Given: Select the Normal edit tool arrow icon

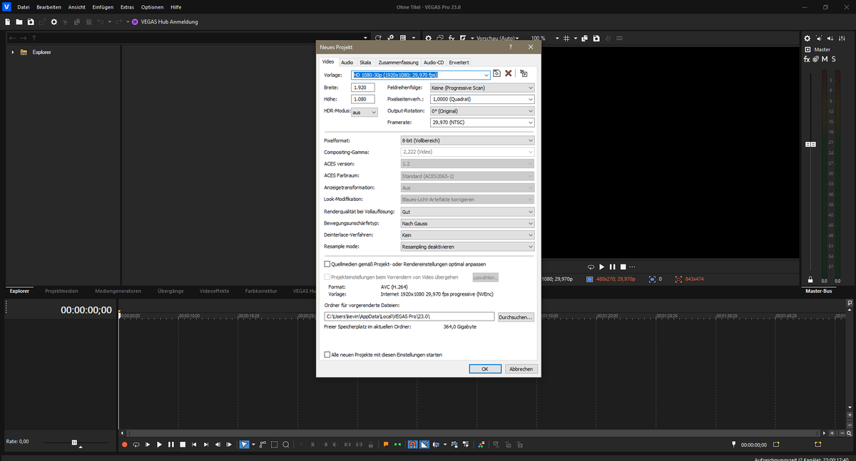Looking at the screenshot, I should [x=244, y=445].
